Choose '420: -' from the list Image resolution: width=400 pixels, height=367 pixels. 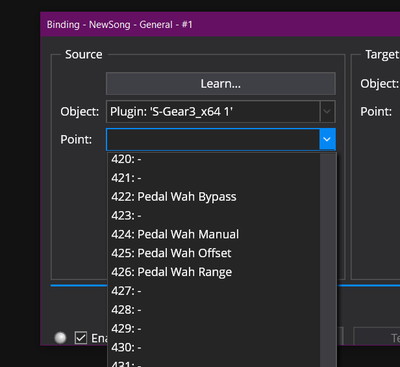(x=214, y=159)
